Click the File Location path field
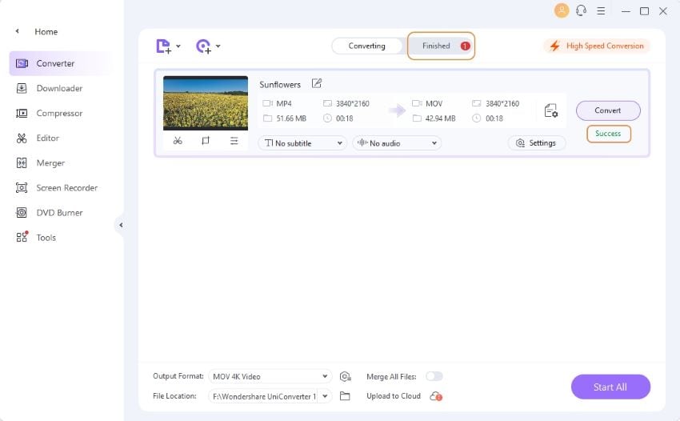This screenshot has height=421, width=680. click(264, 396)
